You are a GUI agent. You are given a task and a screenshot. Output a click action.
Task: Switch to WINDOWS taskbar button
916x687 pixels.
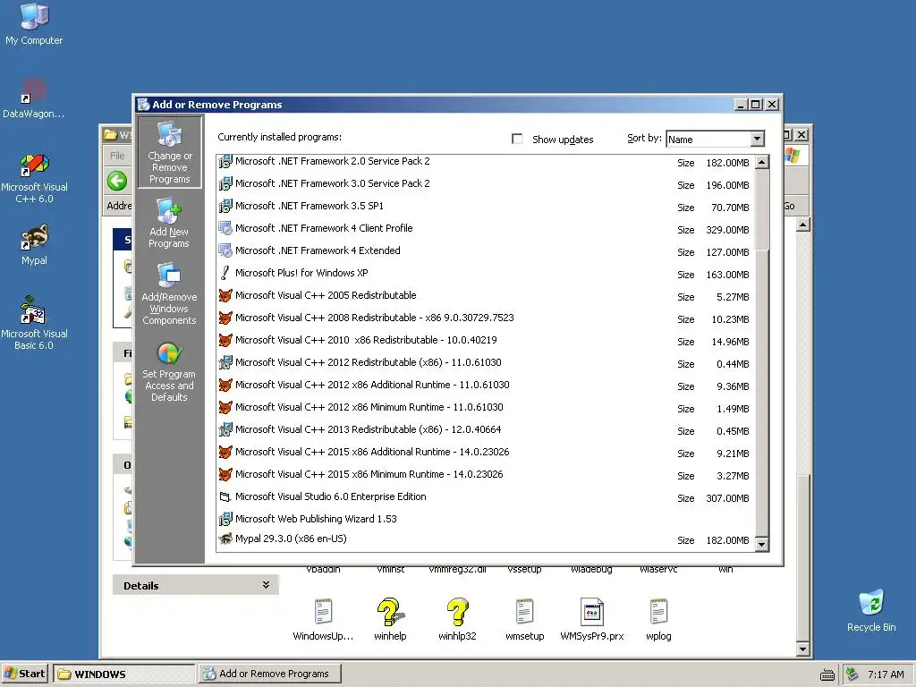(123, 674)
